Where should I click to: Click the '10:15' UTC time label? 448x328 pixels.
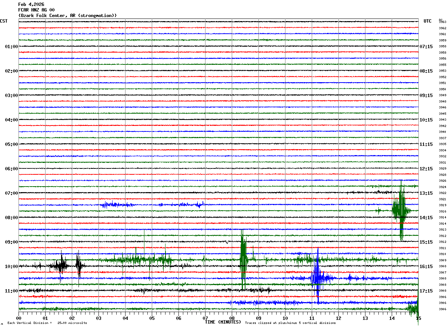click(x=426, y=120)
